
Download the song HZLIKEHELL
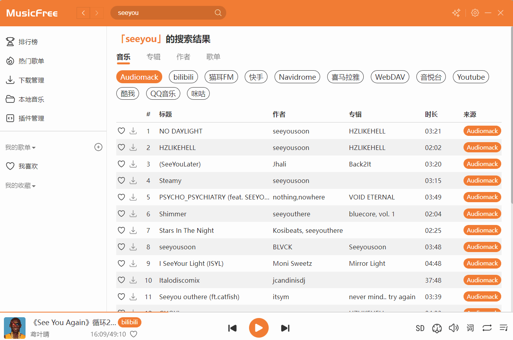point(133,147)
